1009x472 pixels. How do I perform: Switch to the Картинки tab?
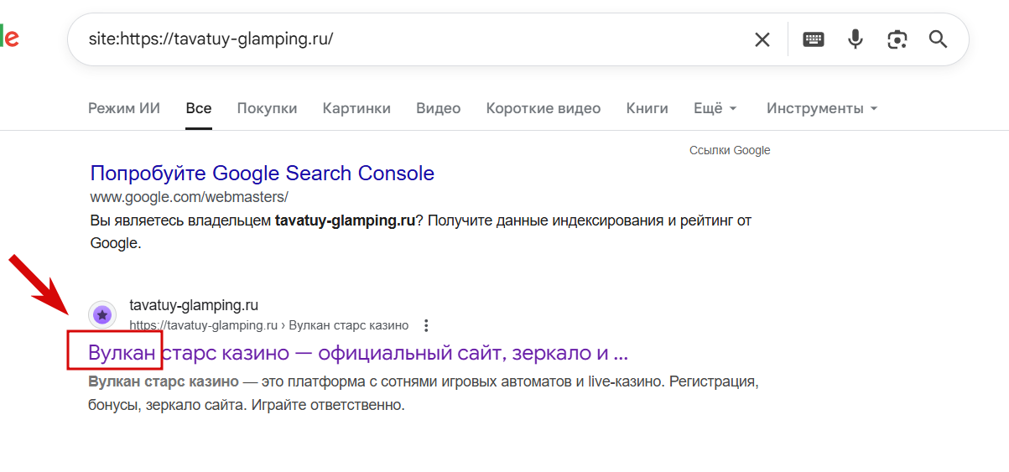pos(356,108)
